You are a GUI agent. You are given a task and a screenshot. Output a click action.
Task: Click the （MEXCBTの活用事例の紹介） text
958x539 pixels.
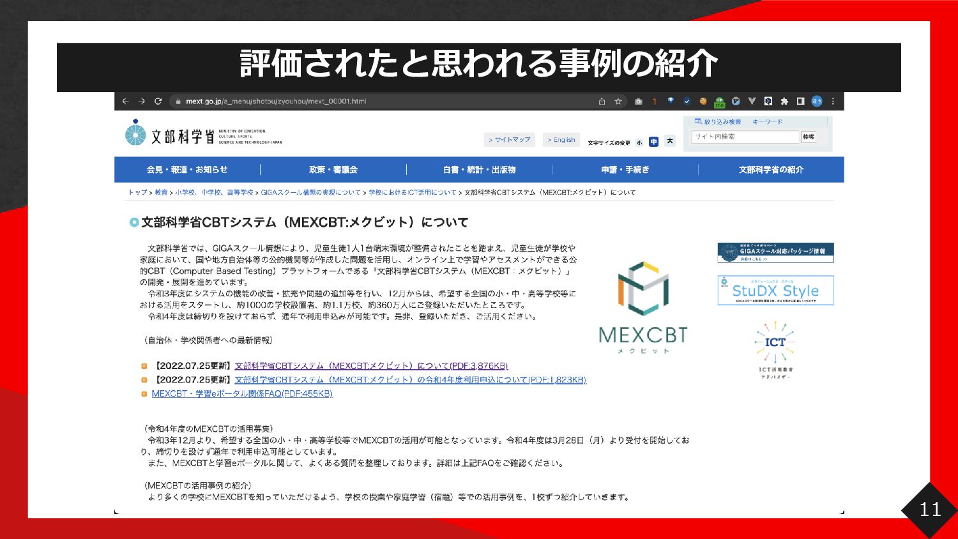[197, 485]
